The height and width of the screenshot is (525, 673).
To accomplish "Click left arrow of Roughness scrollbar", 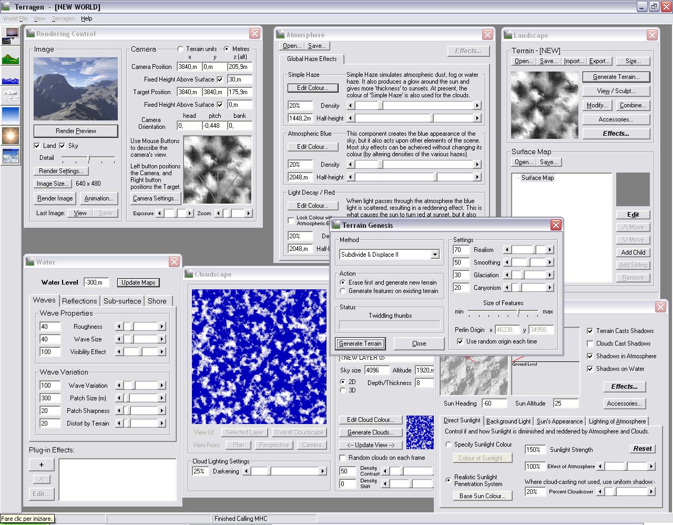I will coord(119,327).
